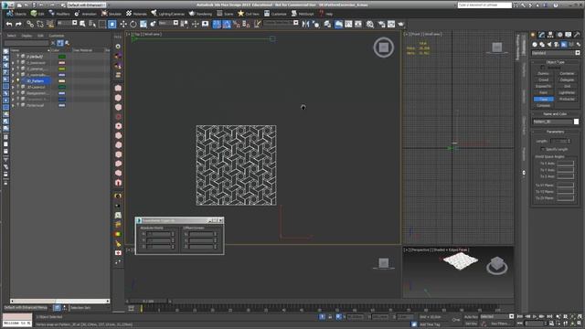
Task: Switch to the Motion command panel
Action: click(559, 35)
